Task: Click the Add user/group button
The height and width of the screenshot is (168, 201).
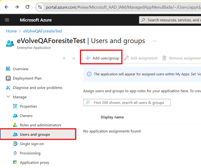Action: [102, 58]
